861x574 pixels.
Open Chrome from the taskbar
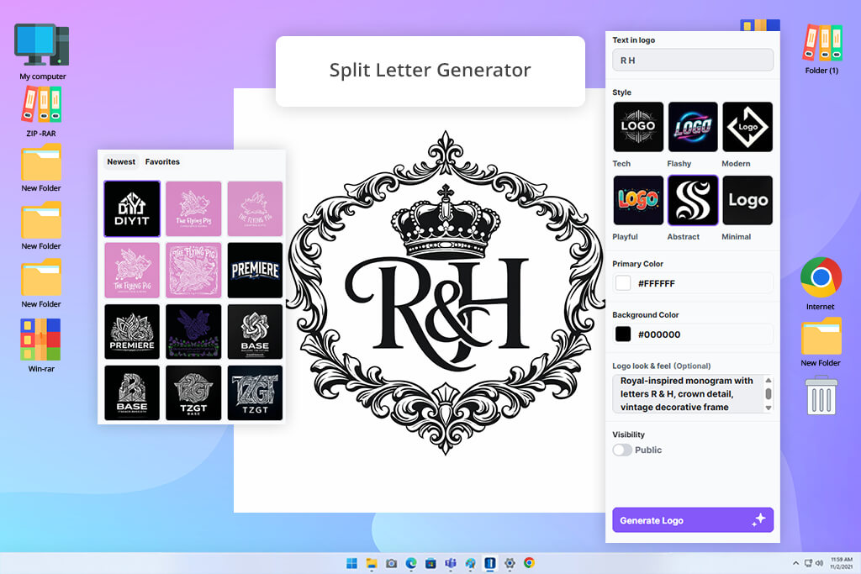coord(529,563)
